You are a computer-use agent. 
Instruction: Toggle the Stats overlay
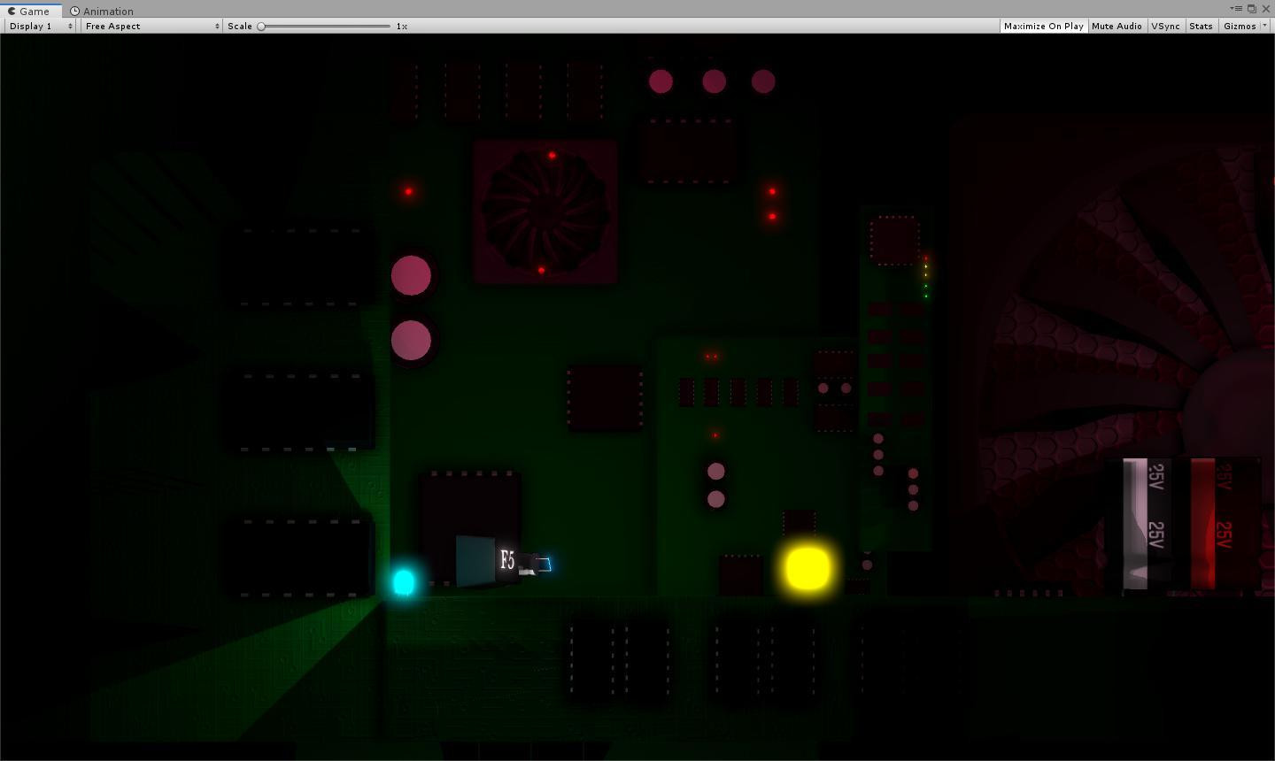coord(1201,26)
